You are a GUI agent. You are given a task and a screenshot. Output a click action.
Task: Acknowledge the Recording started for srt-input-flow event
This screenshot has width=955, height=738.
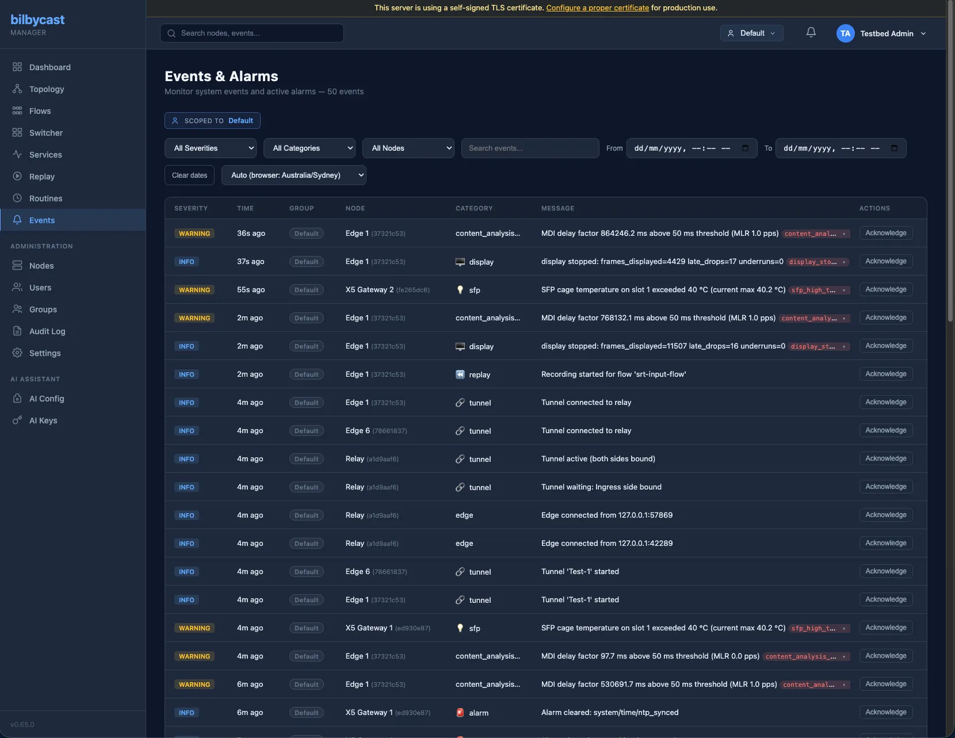tap(886, 374)
